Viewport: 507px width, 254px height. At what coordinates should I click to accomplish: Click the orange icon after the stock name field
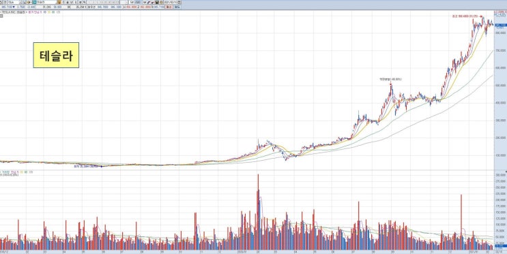[59, 2]
